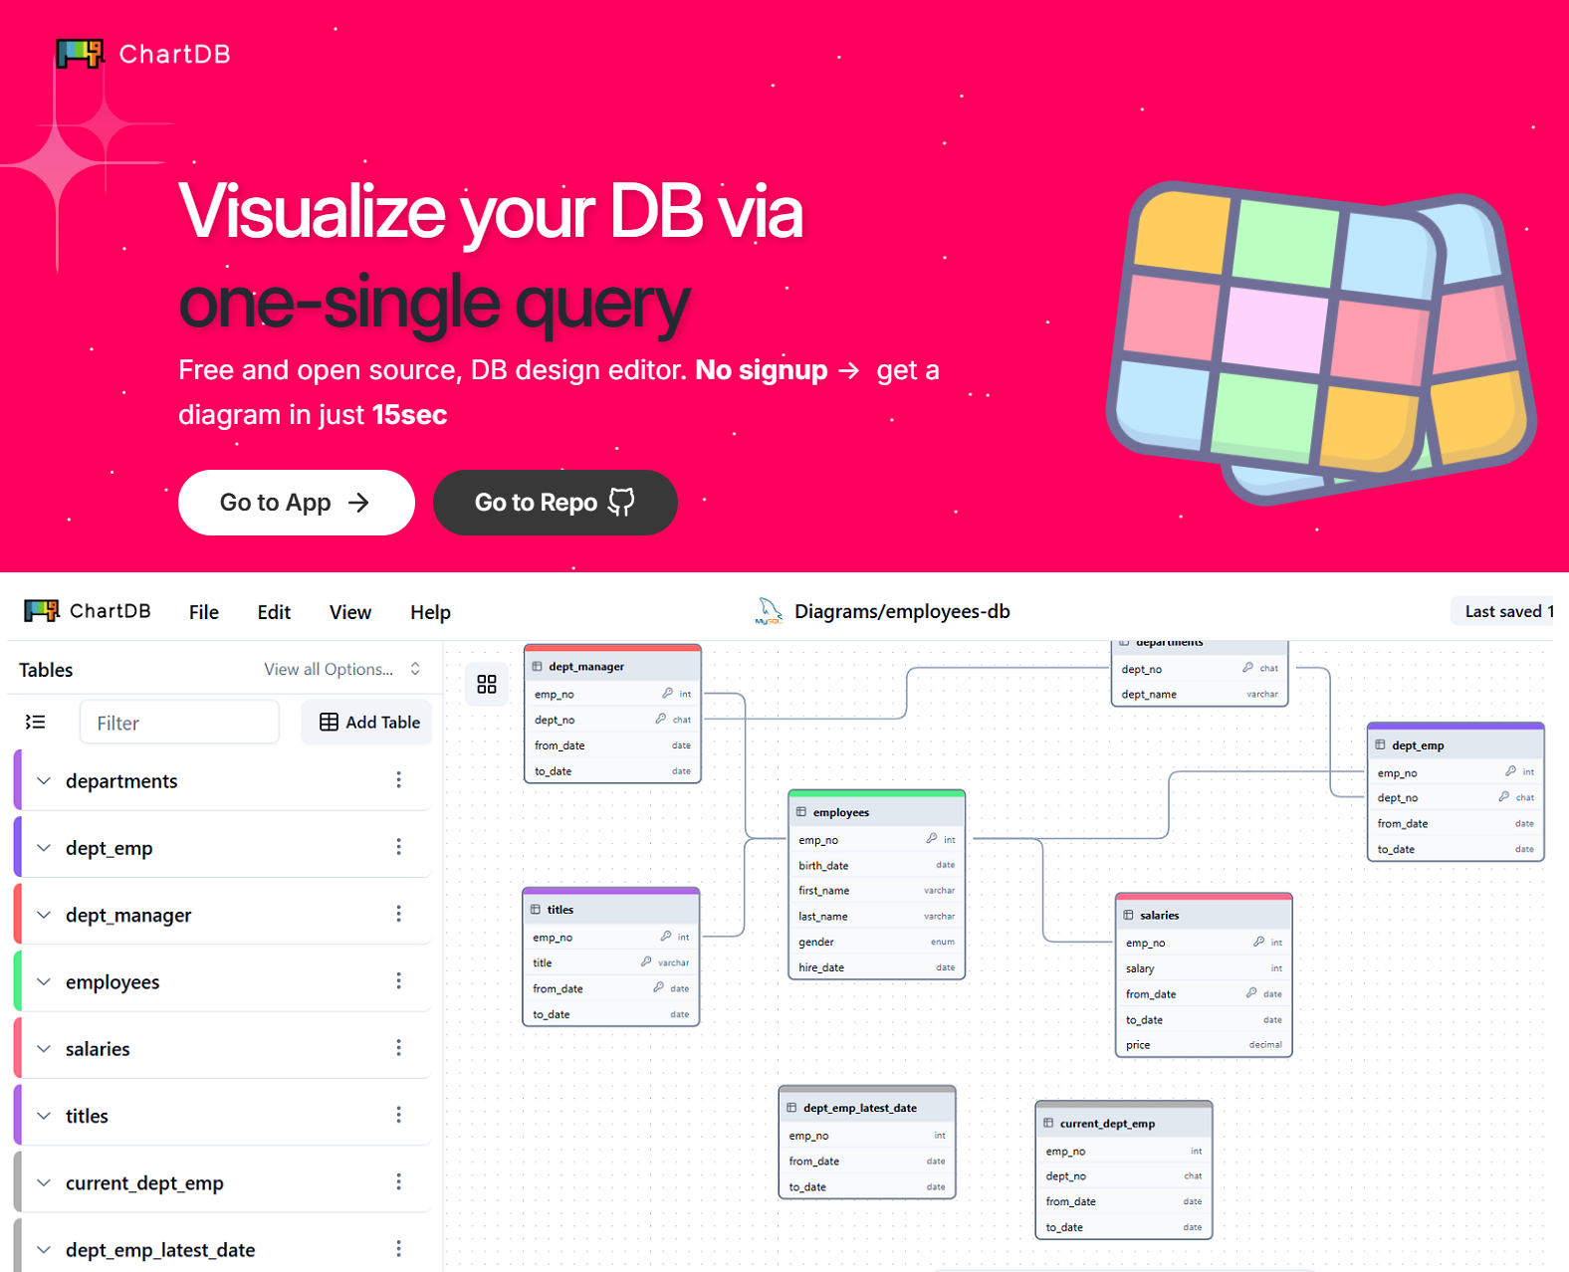The width and height of the screenshot is (1569, 1272).
Task: Open the File menu
Action: [204, 612]
